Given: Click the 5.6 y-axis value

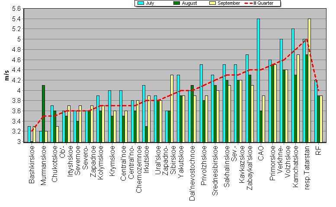Looking at the screenshot, I should tap(16, 9).
